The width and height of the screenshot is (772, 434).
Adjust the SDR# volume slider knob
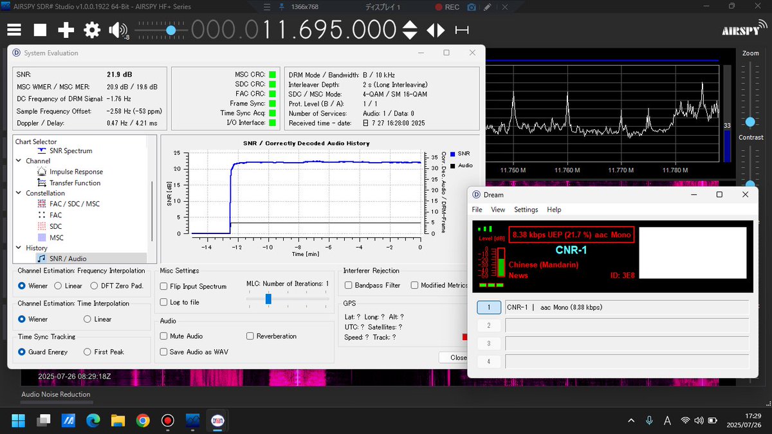(x=170, y=30)
